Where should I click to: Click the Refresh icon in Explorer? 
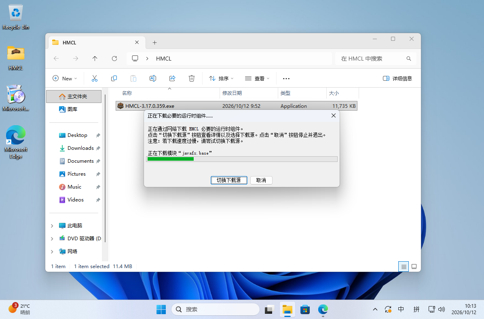coord(114,59)
